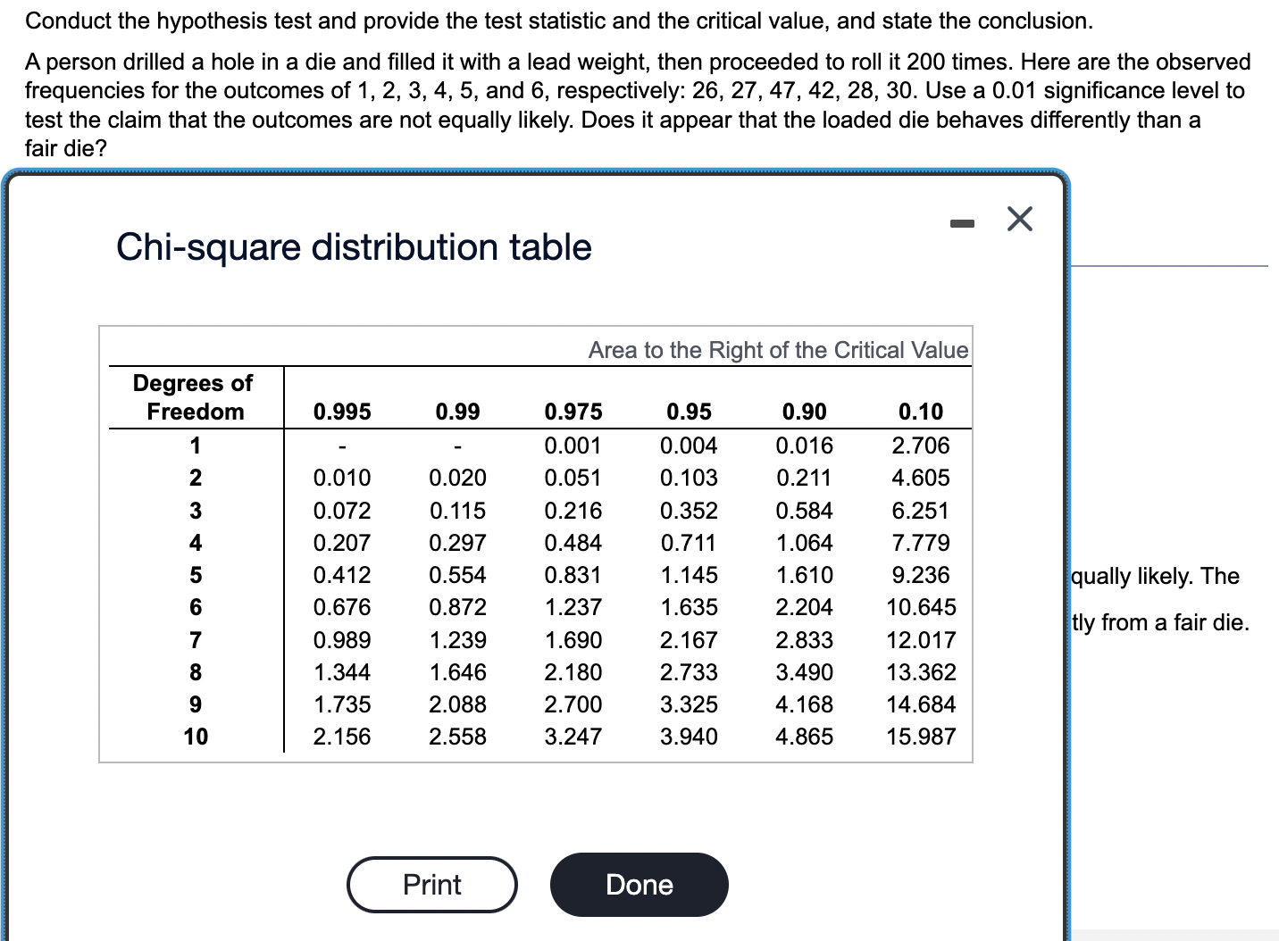The width and height of the screenshot is (1279, 941).
Task: Click the value 2.833 in the table
Action: 804,640
